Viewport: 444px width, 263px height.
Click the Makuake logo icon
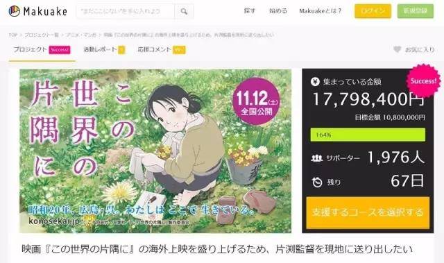[14, 11]
